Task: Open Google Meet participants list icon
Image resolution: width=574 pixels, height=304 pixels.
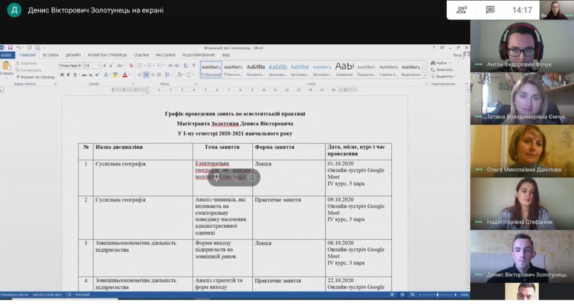Action: click(x=461, y=10)
